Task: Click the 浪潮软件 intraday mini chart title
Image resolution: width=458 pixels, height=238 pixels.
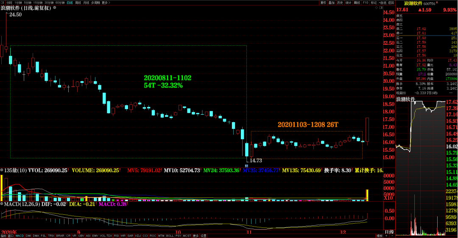Action: 405,99
